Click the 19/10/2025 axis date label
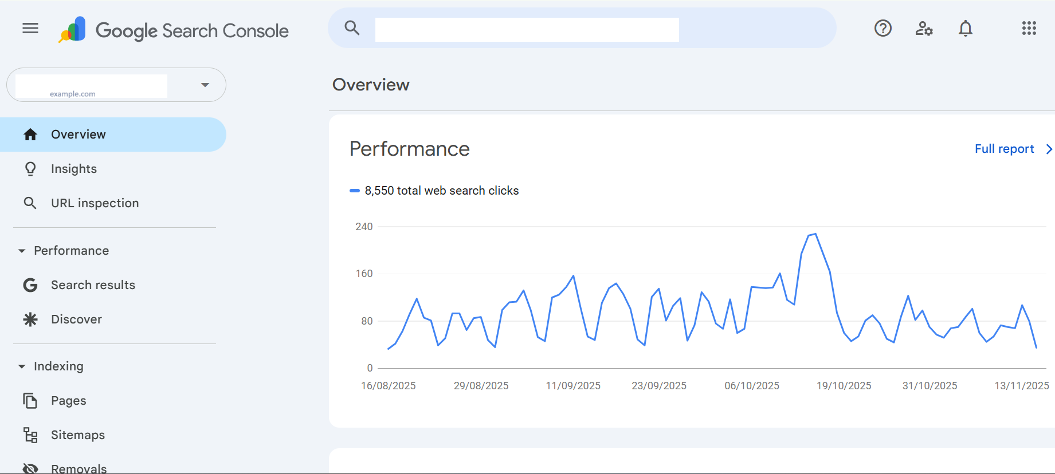 (844, 386)
